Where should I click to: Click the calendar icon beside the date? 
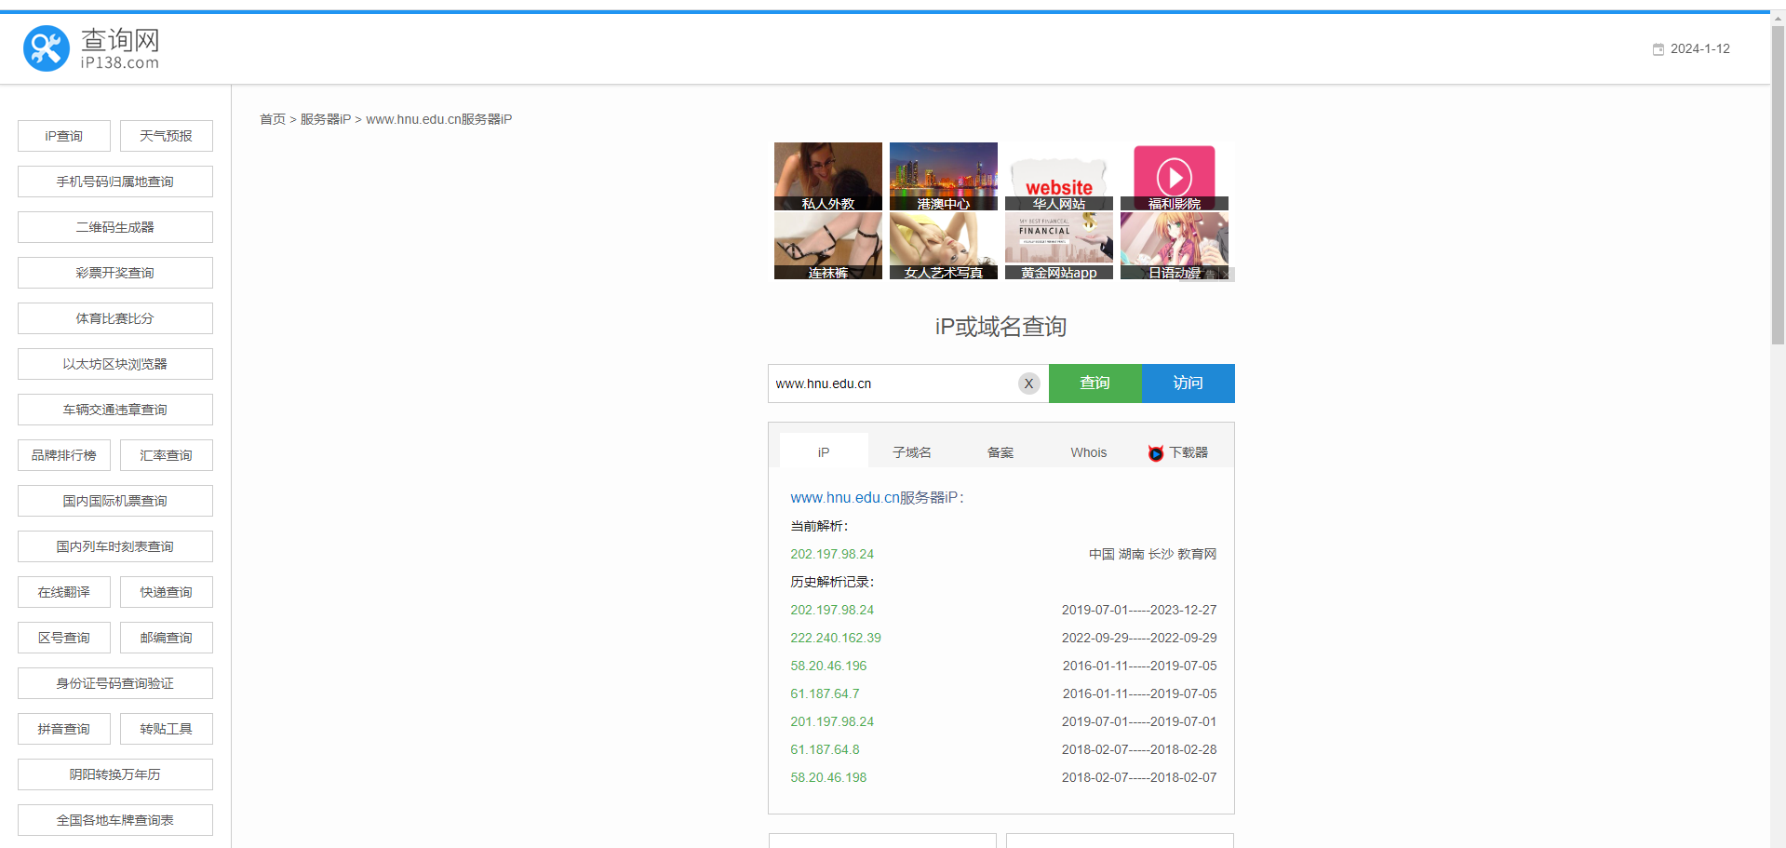[1658, 49]
